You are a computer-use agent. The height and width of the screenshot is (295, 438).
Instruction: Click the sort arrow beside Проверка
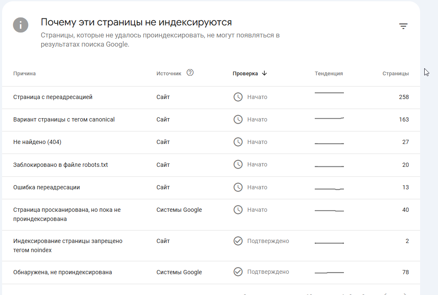264,73
